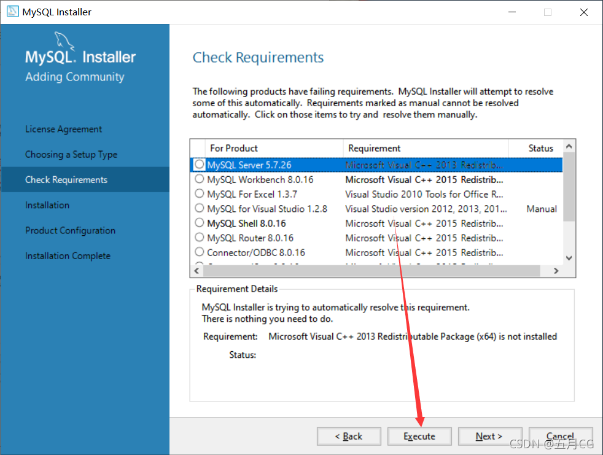Click MySQL Server 5.7.26 product name
603x455 pixels.
pyautogui.click(x=249, y=165)
